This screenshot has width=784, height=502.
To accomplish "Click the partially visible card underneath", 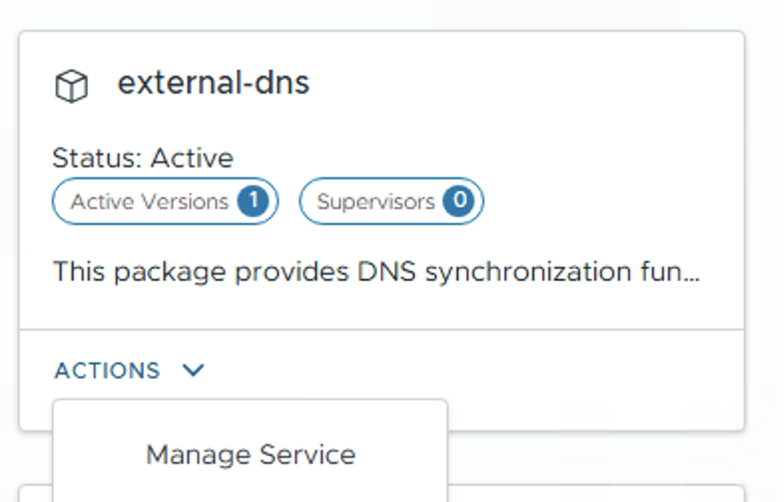I will click(598, 494).
